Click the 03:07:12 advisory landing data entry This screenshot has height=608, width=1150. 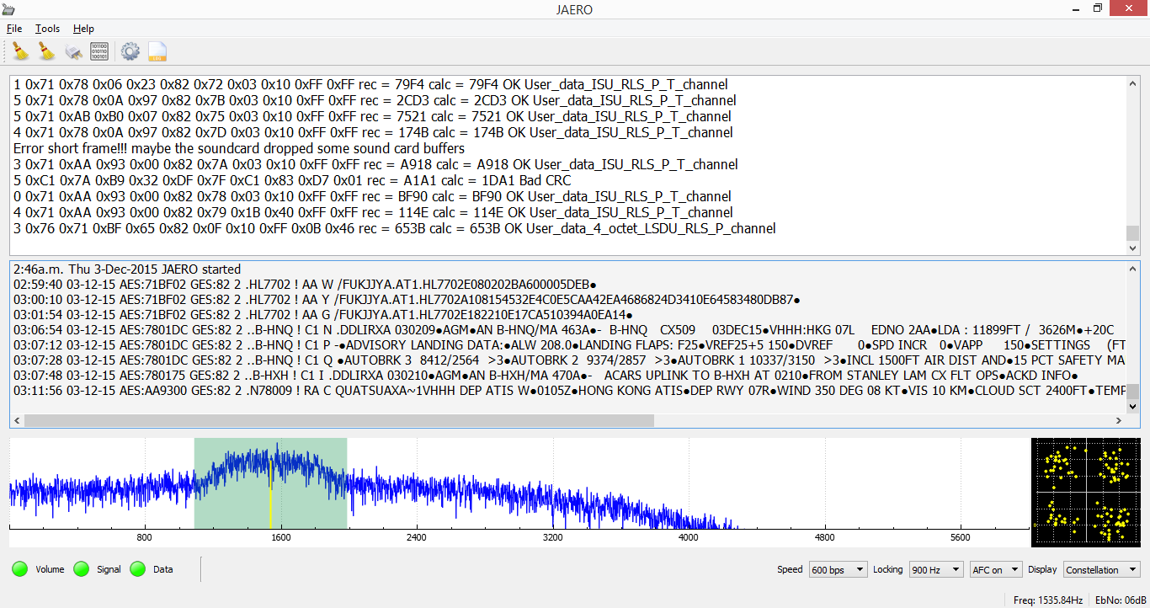pyautogui.click(x=569, y=344)
